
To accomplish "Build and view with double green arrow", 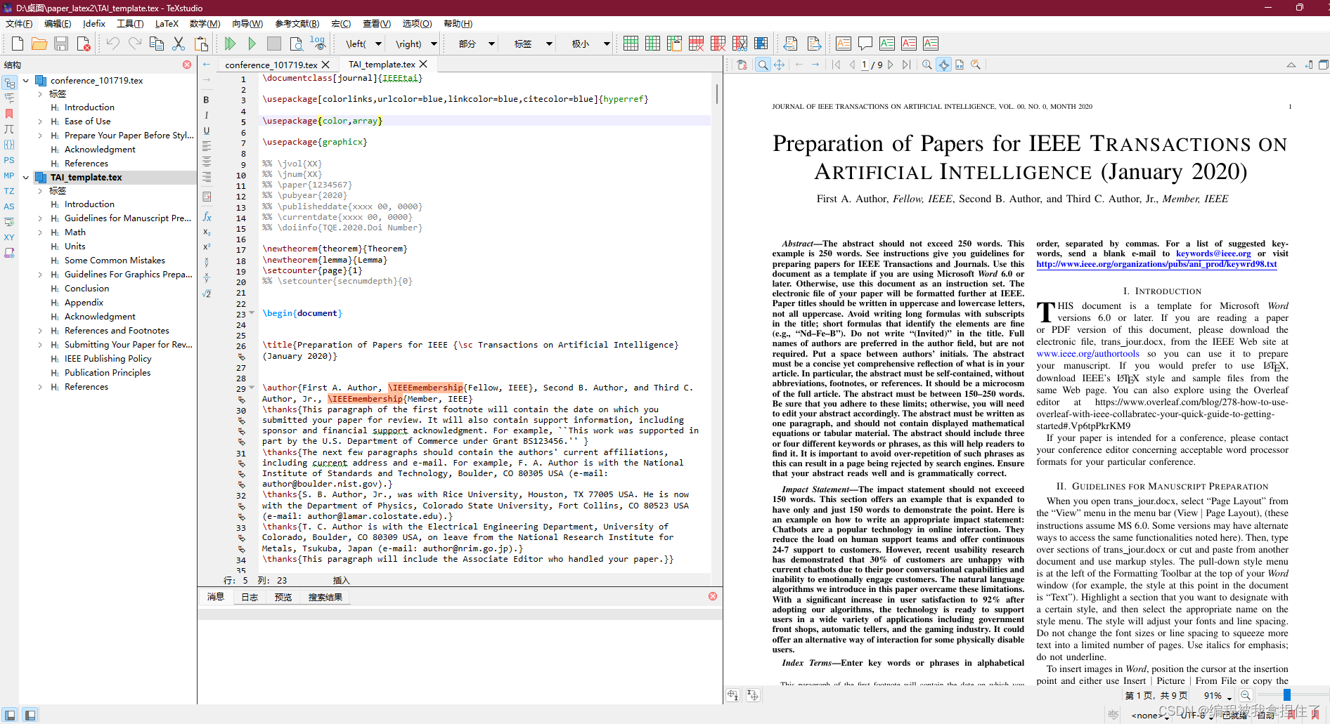I will 230,44.
